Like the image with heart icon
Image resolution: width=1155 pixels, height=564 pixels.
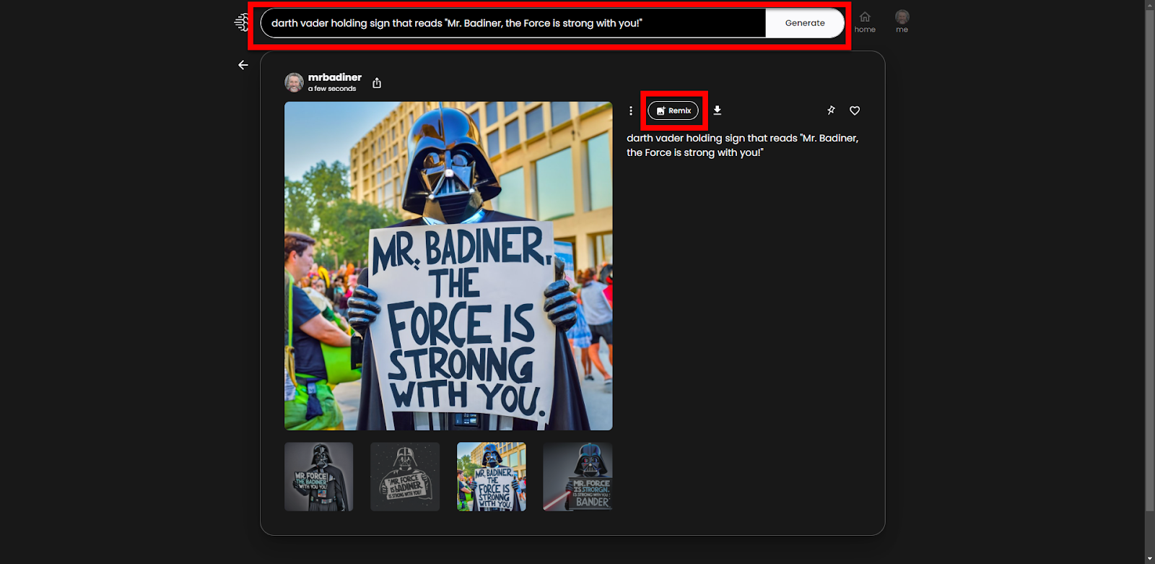[855, 110]
